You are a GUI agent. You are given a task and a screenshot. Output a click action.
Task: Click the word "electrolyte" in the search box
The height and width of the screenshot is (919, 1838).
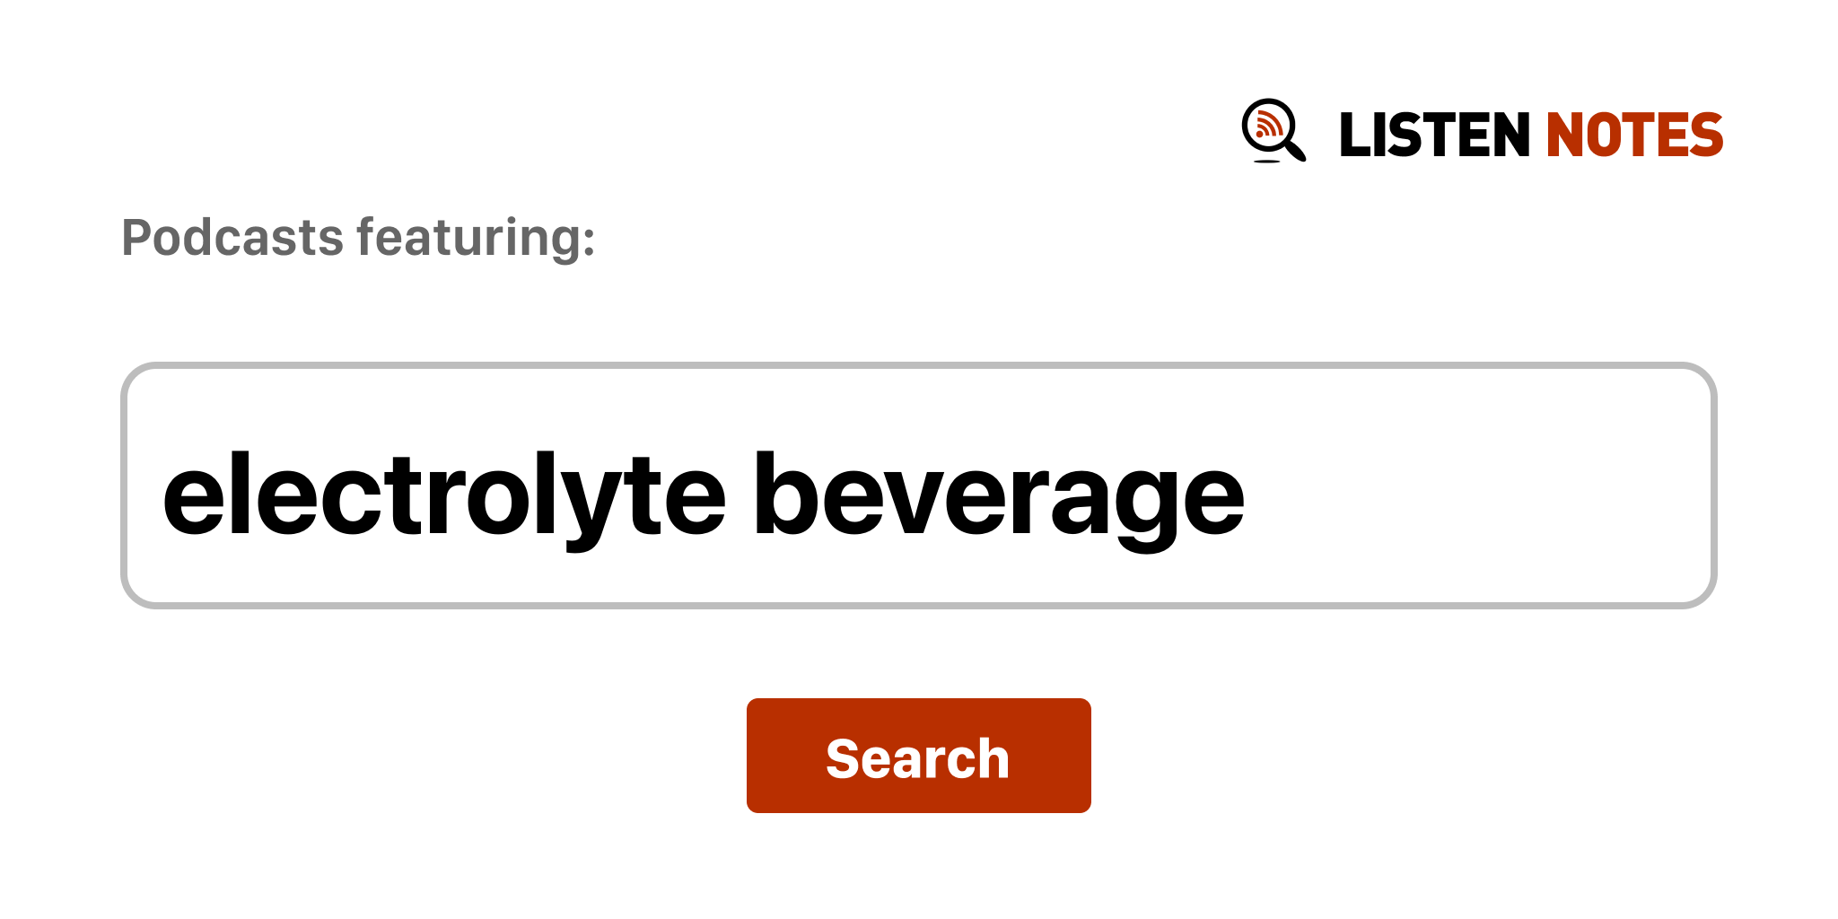click(443, 496)
